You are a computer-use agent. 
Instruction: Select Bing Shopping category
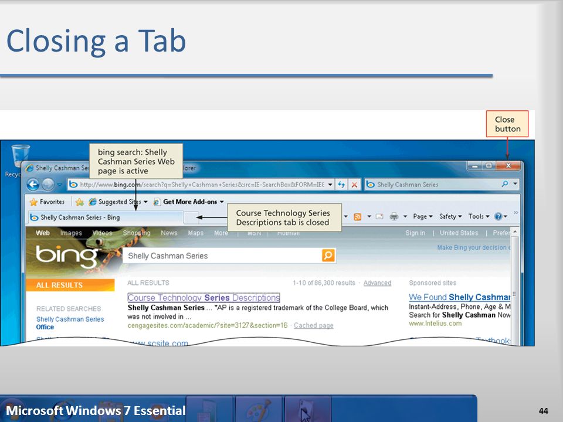137,233
